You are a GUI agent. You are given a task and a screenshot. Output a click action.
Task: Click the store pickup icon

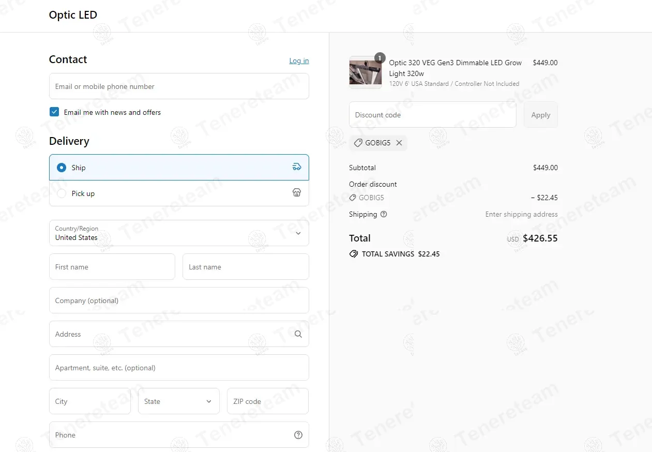point(297,192)
